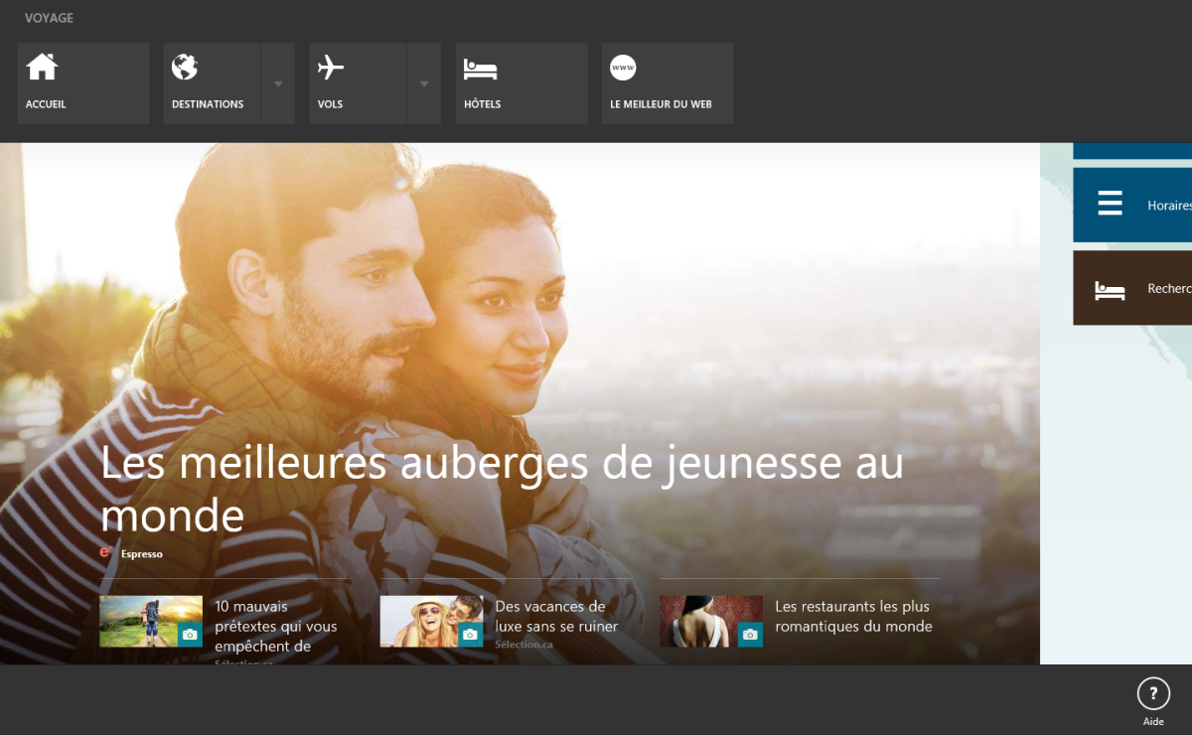1192x735 pixels.
Task: Click the VOYAGE app title
Action: [x=49, y=18]
